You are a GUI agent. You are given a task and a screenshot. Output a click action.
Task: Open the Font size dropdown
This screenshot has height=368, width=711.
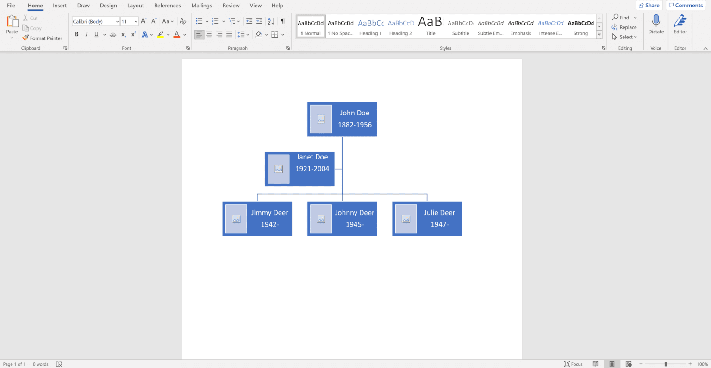(136, 21)
